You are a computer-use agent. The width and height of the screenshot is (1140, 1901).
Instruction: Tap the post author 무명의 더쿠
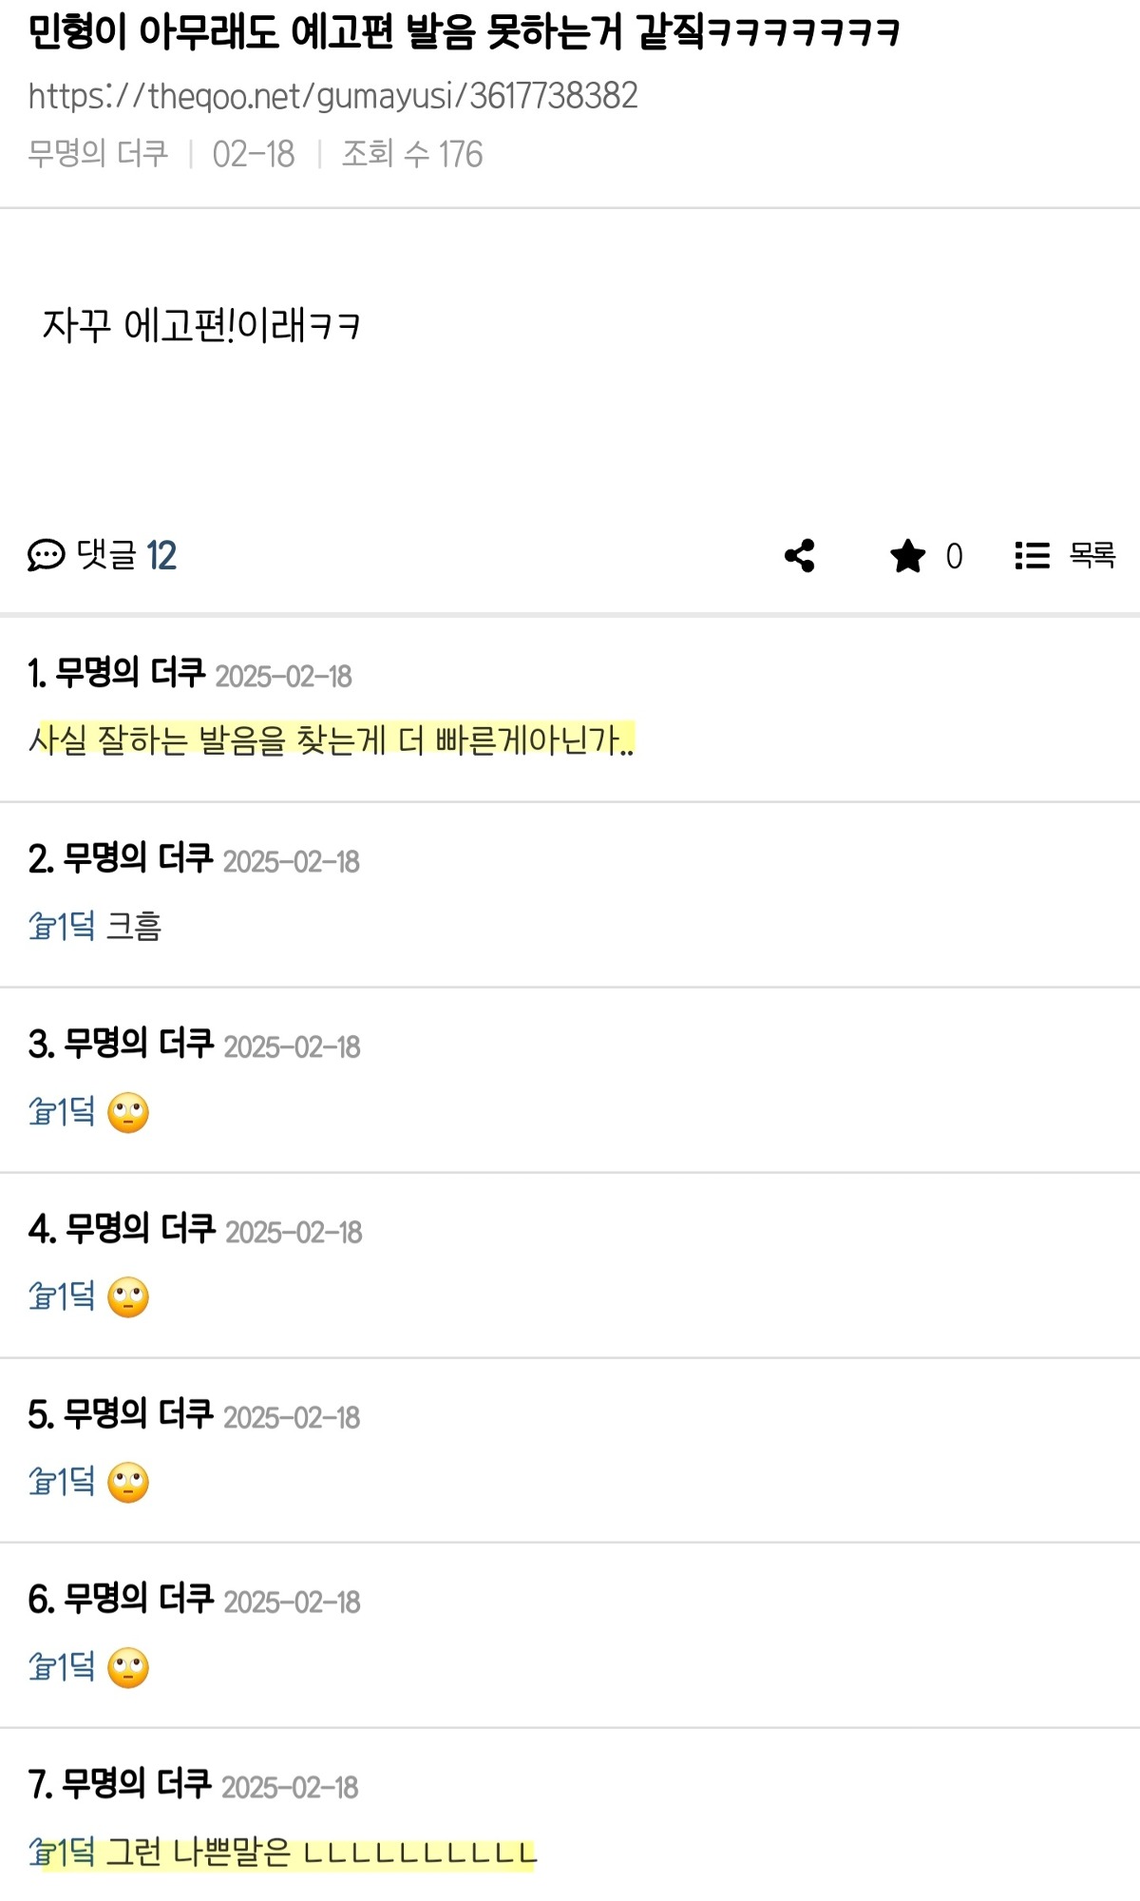[x=98, y=154]
